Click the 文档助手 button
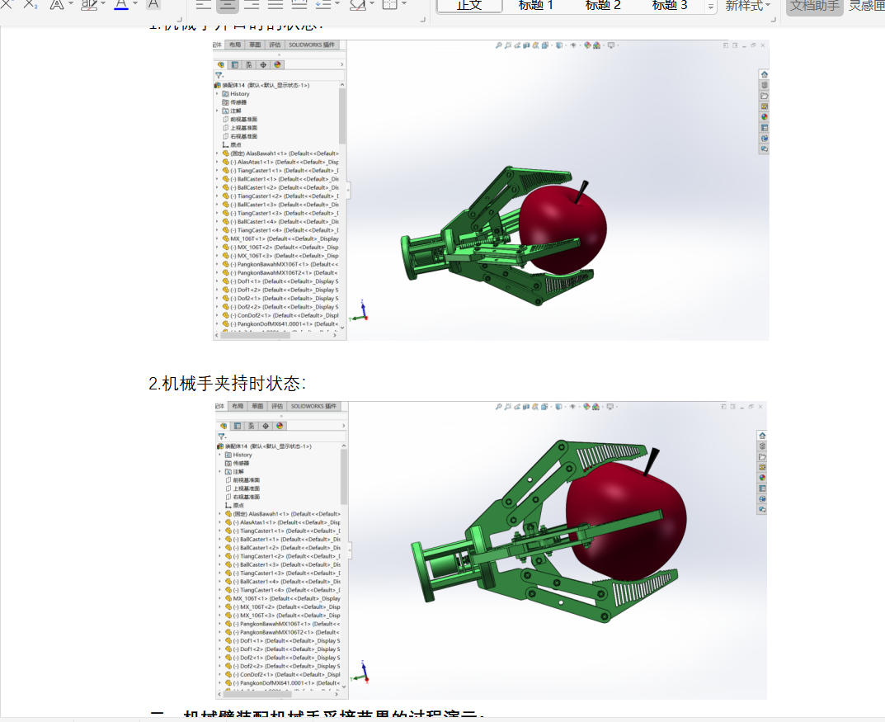 point(814,7)
